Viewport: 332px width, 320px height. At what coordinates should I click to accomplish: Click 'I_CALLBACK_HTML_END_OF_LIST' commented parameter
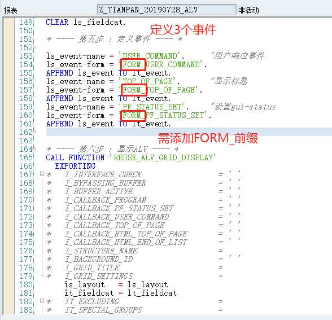coord(126,242)
